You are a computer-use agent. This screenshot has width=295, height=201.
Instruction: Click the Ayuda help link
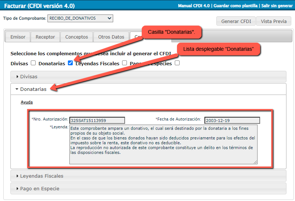tap(26, 102)
